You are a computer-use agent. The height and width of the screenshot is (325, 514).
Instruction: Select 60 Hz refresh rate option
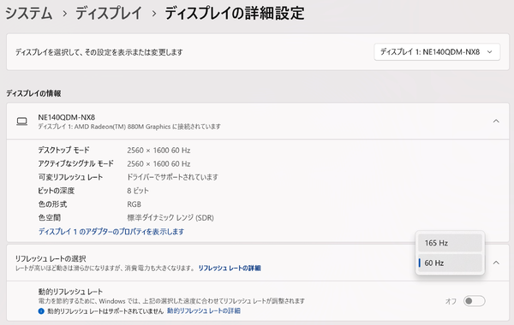pyautogui.click(x=450, y=263)
